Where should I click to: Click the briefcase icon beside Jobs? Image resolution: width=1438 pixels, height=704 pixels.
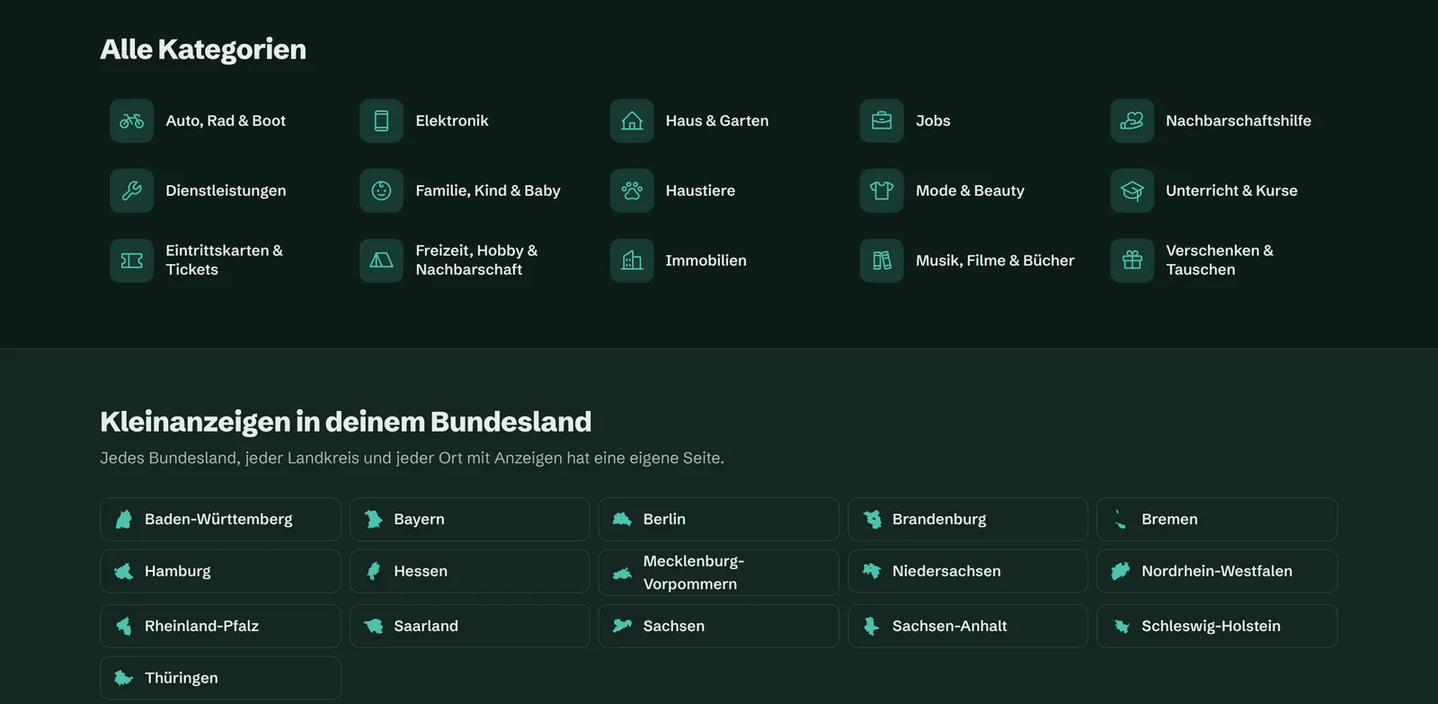click(882, 120)
